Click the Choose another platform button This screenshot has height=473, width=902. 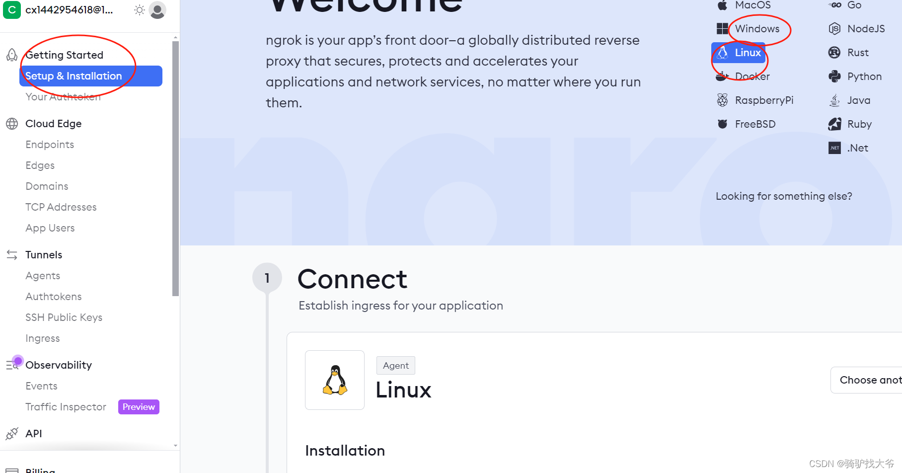[867, 380]
